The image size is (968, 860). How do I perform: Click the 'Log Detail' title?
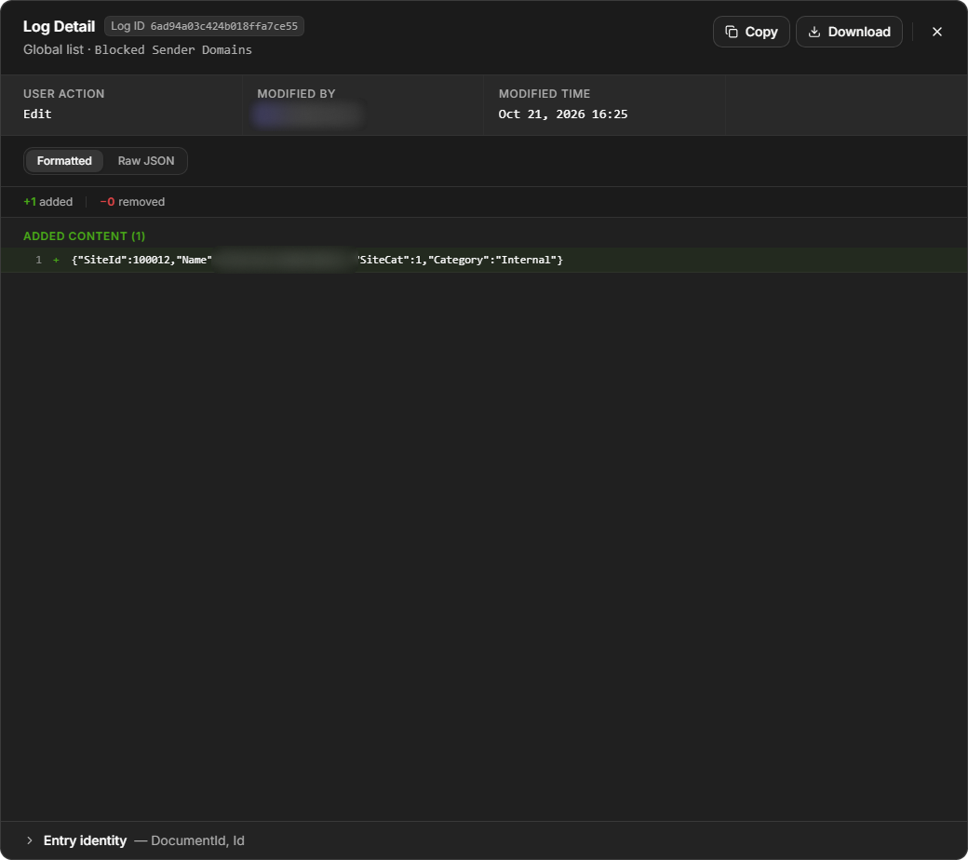(59, 27)
